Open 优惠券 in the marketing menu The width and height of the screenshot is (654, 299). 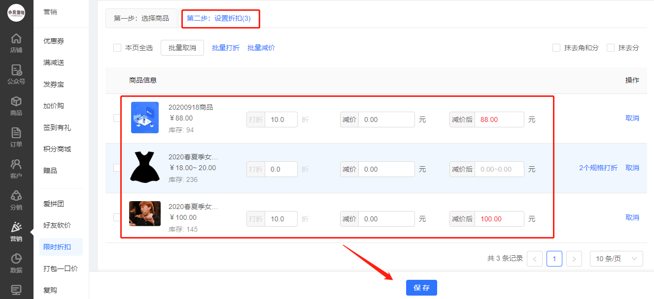54,41
